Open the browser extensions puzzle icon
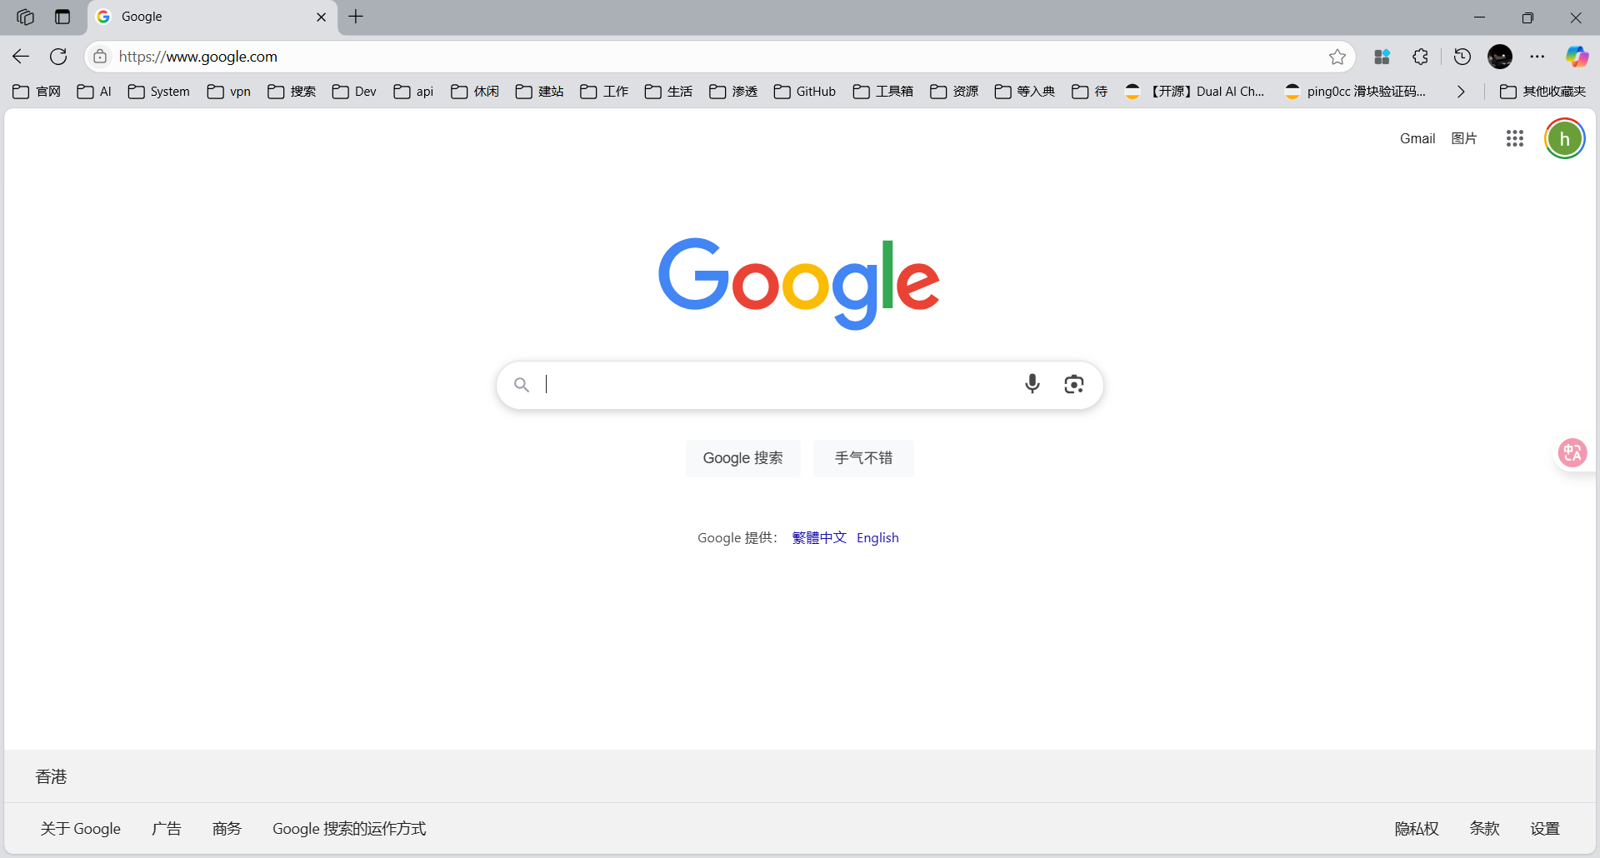Screen dimensions: 1600x858 coord(1421,57)
